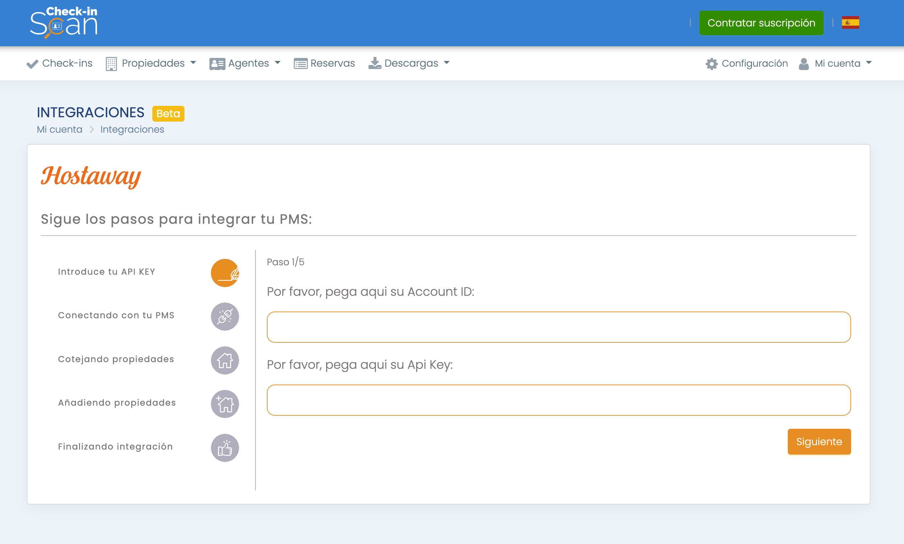This screenshot has width=904, height=544.
Task: Click the Spanish flag language icon
Action: tap(850, 23)
